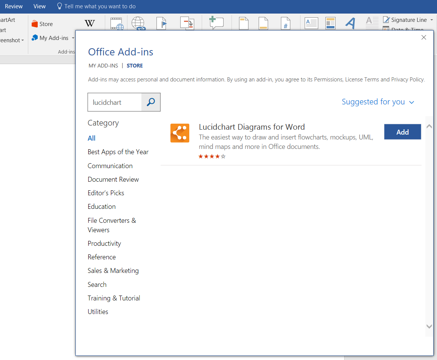Click the Lucidchart star rating

[x=212, y=156]
